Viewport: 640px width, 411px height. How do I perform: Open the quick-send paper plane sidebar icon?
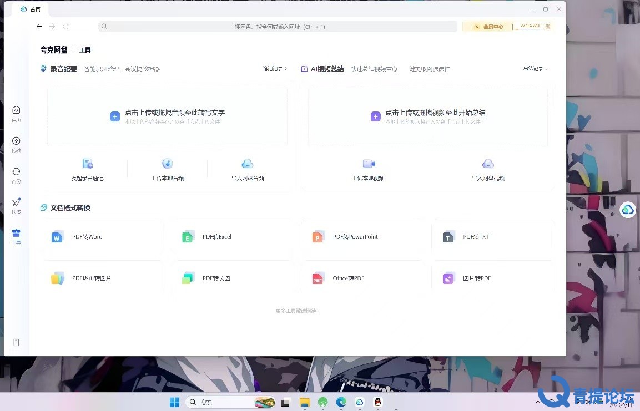tap(16, 202)
